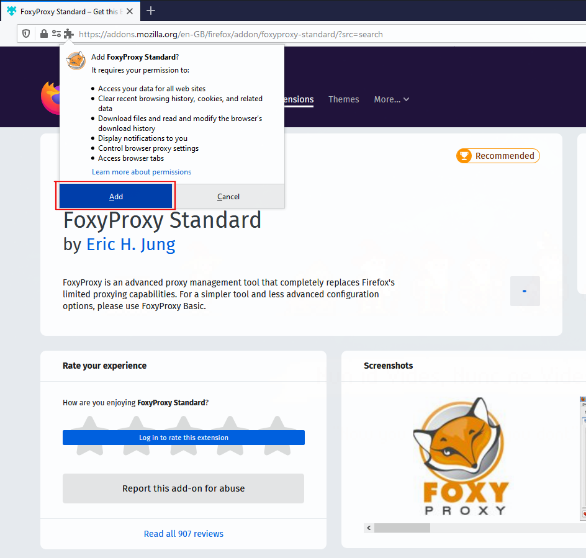Image resolution: width=586 pixels, height=558 pixels.
Task: Click Report this add-on for abuse
Action: pos(184,488)
